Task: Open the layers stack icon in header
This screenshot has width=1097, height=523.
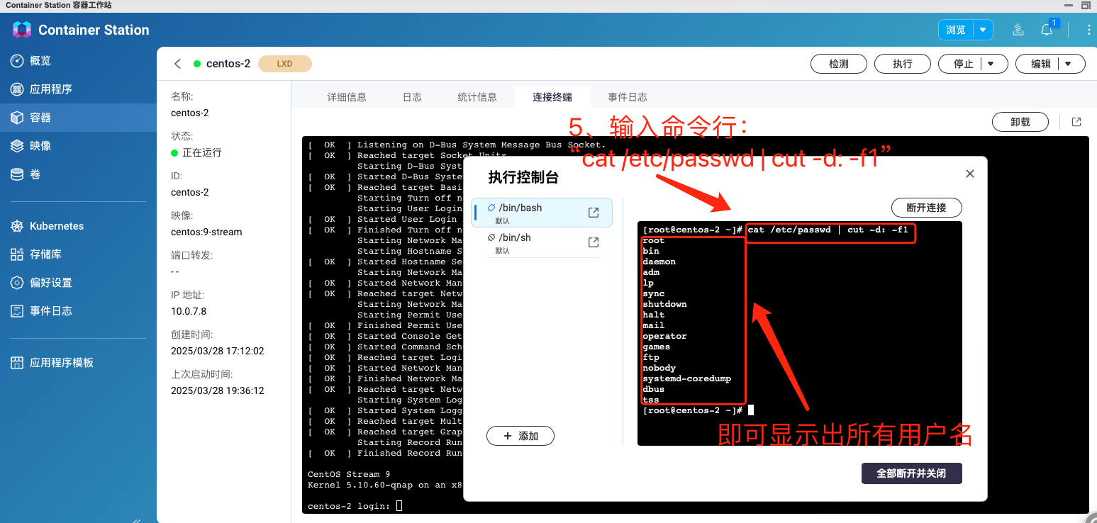Action: point(1018,30)
